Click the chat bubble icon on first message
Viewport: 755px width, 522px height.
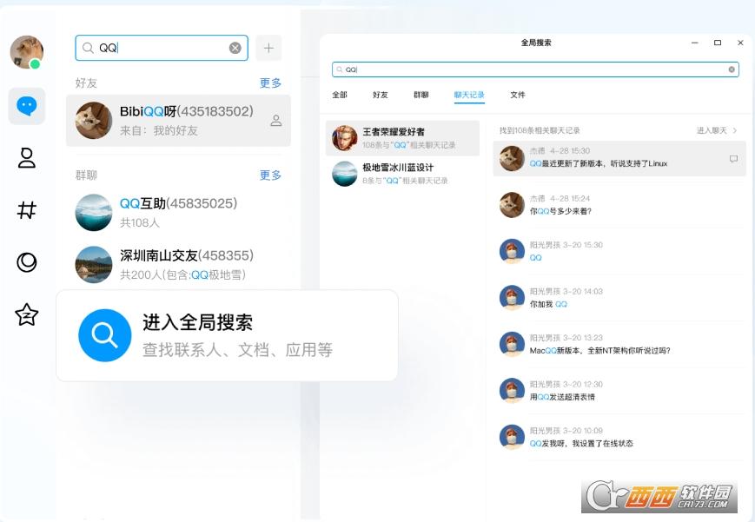click(733, 159)
